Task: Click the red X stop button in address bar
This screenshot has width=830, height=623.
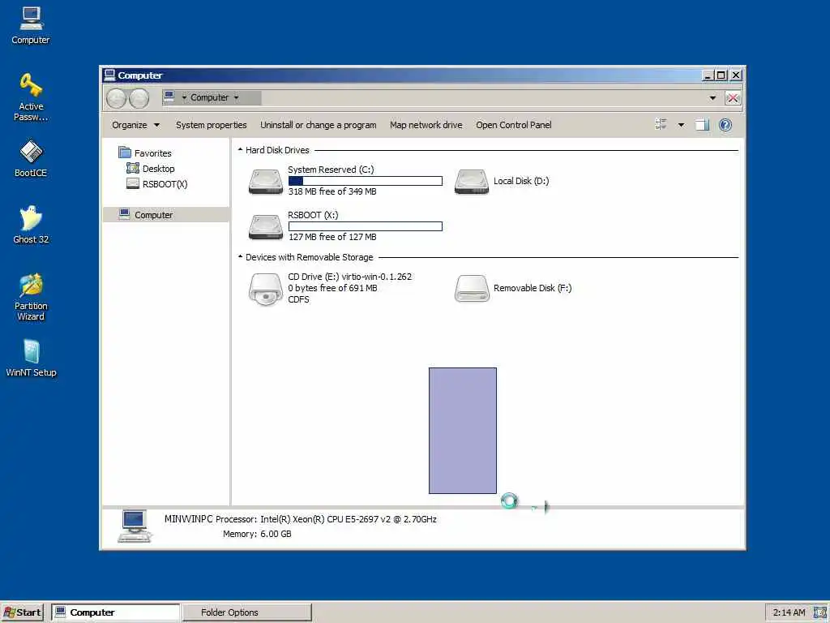Action: (733, 98)
